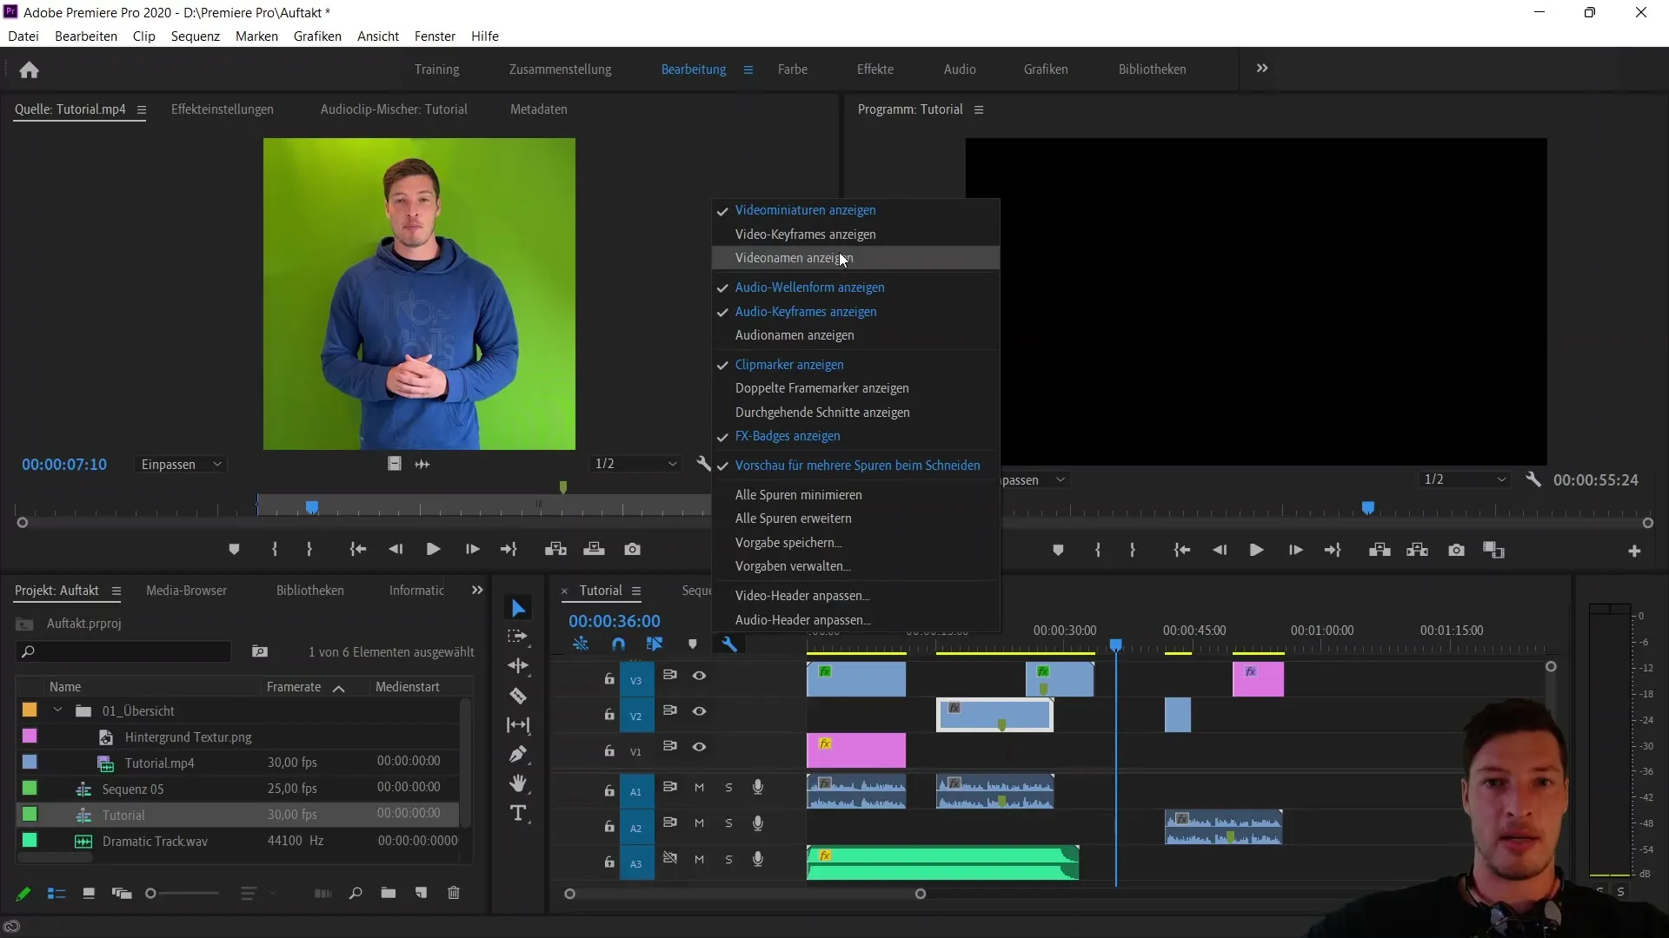Open Program monitor settings wrench

[x=1533, y=479]
